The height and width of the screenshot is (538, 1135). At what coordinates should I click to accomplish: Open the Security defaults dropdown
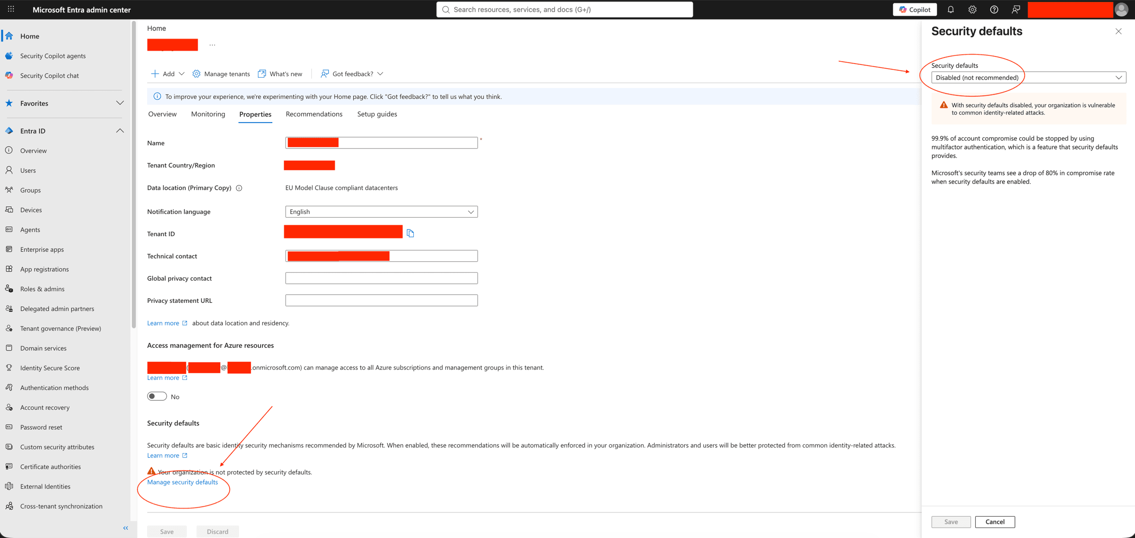pyautogui.click(x=1029, y=78)
